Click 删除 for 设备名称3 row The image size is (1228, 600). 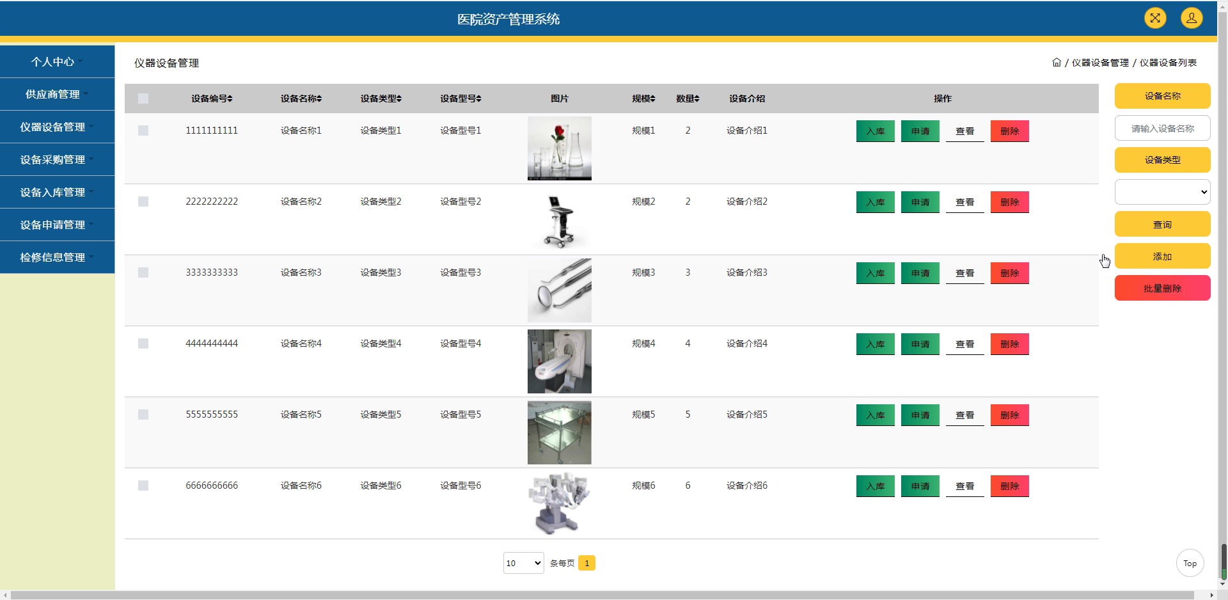click(1009, 273)
